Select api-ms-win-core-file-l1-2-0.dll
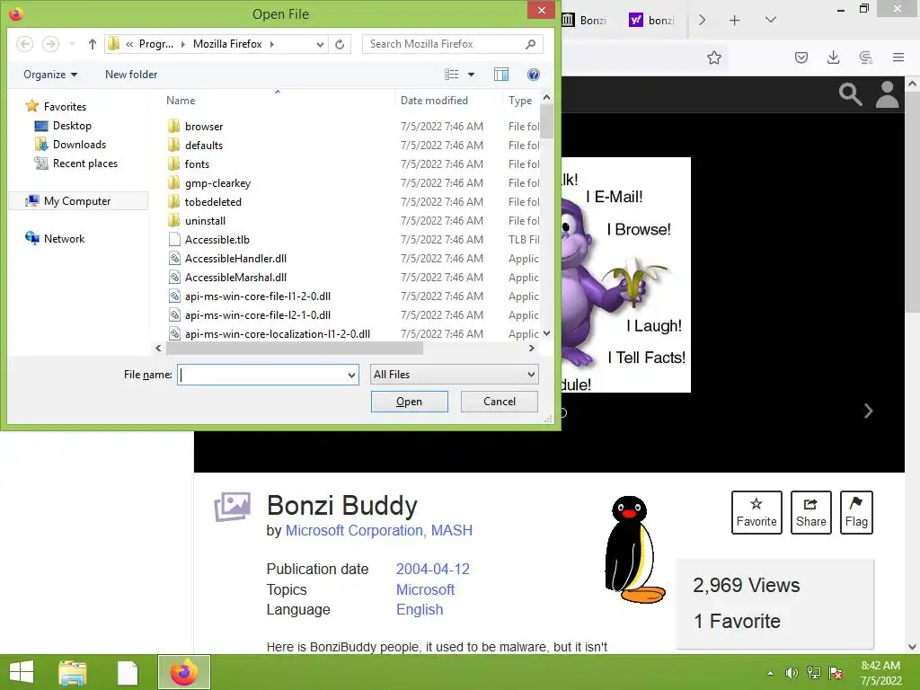 pos(258,296)
